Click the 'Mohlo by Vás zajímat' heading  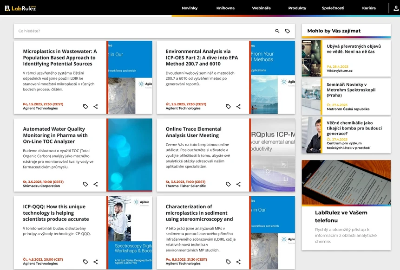334,31
